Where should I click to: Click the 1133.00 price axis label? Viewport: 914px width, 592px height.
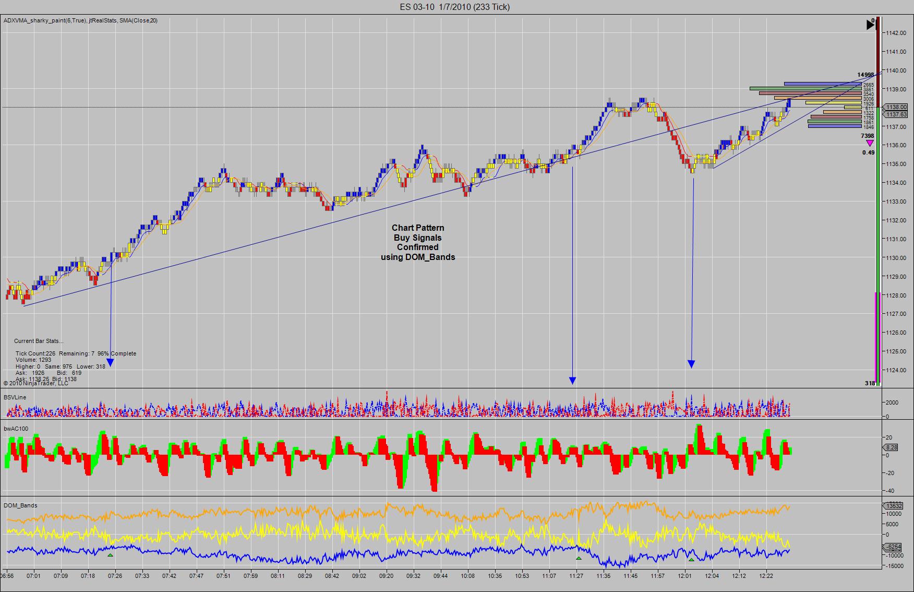[896, 202]
